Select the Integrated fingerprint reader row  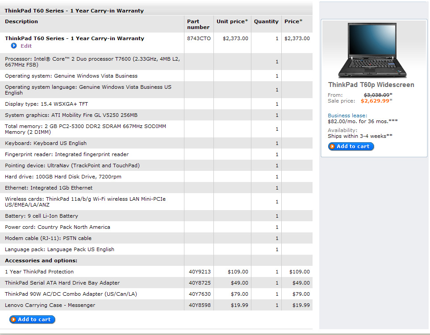[x=156, y=154]
